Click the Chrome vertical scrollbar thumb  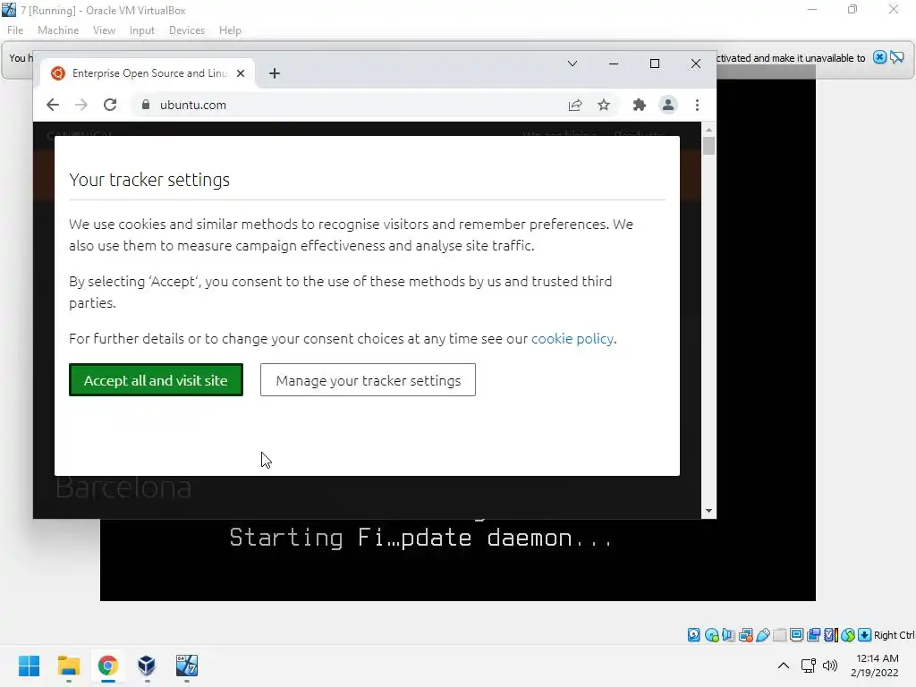(708, 146)
